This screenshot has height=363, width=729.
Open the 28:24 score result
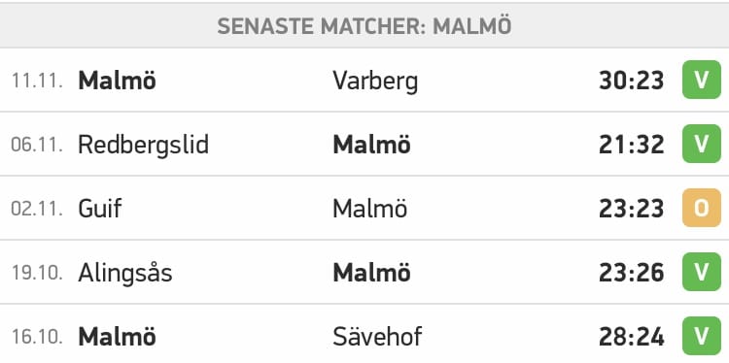(x=632, y=337)
